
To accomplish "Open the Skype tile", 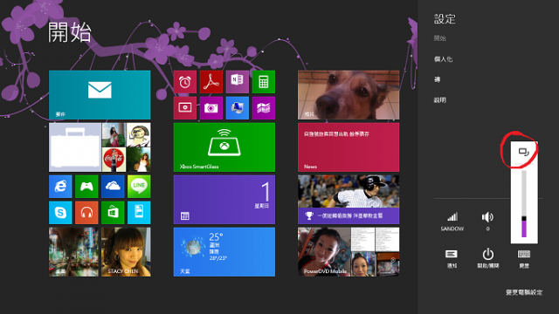I will [60, 213].
